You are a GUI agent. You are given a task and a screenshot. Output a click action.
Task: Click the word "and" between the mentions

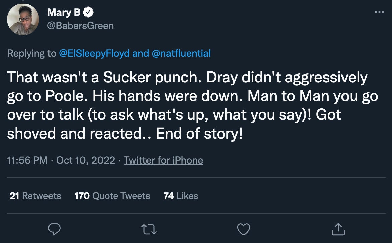pyautogui.click(x=140, y=53)
